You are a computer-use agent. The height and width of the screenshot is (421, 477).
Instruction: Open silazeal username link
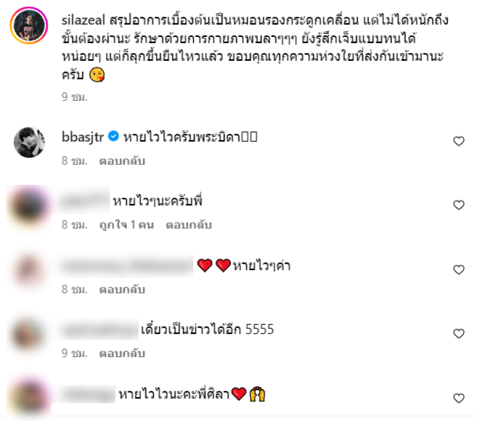(x=83, y=20)
